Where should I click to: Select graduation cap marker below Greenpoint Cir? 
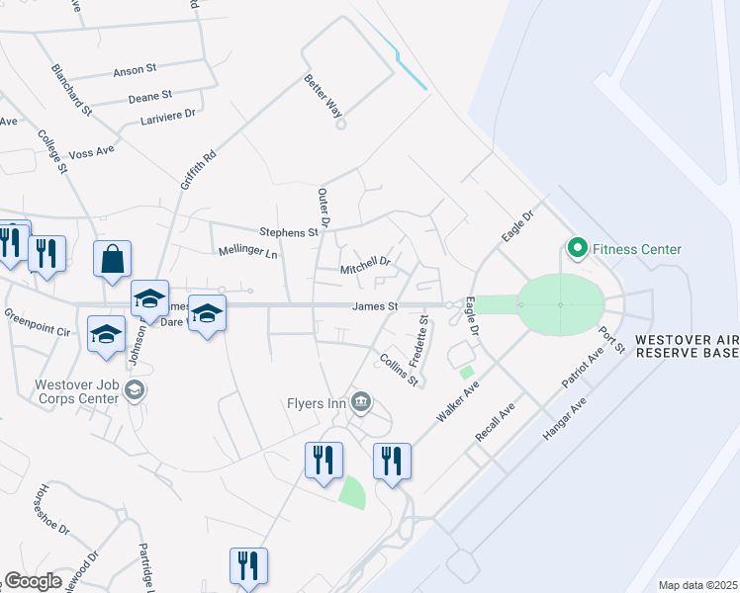106,337
